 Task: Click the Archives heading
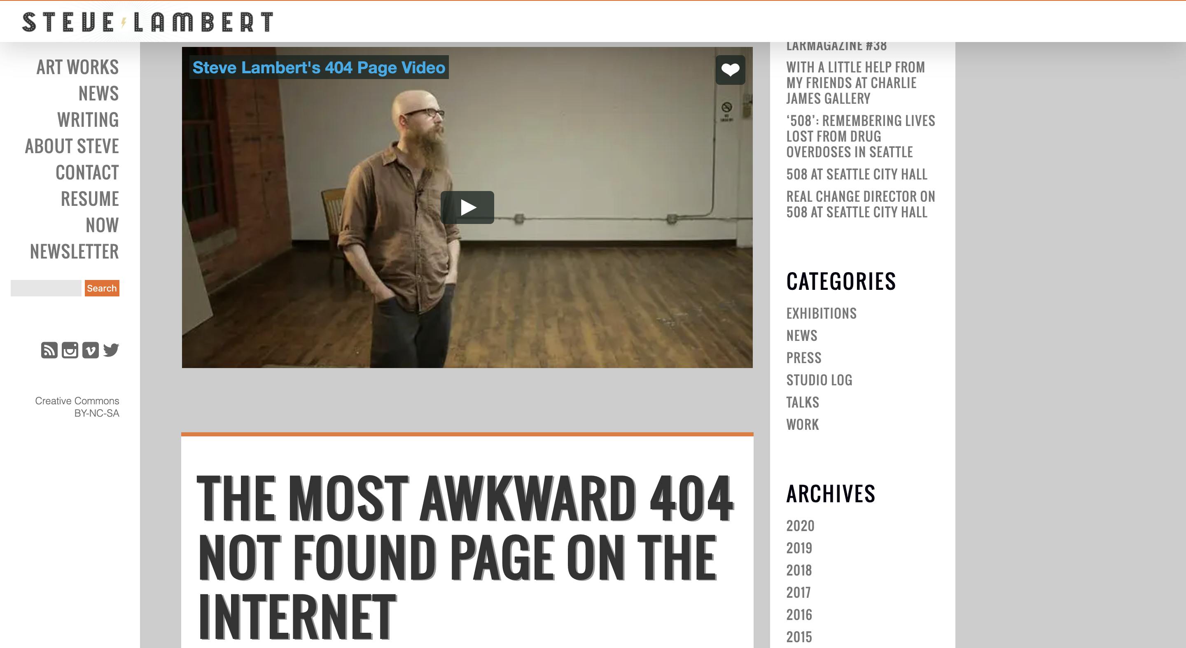click(831, 494)
